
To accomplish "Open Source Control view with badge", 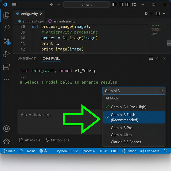I will tap(6, 41).
